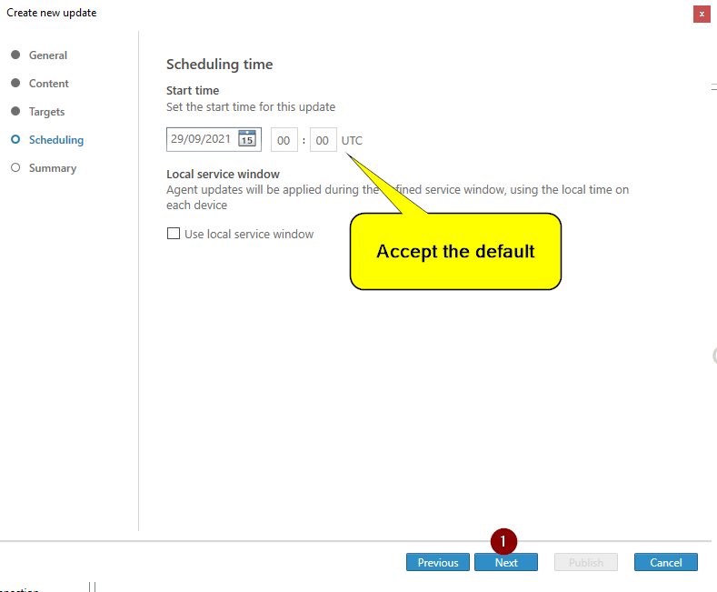This screenshot has width=717, height=592.
Task: Click the Local service window heading
Action: (x=223, y=175)
